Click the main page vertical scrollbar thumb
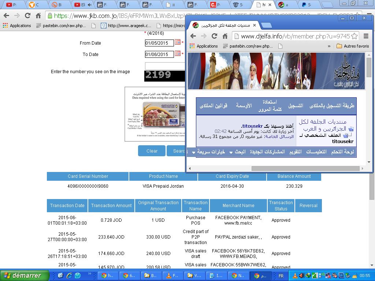Viewport: 375px width, 281px height. (x=372, y=187)
